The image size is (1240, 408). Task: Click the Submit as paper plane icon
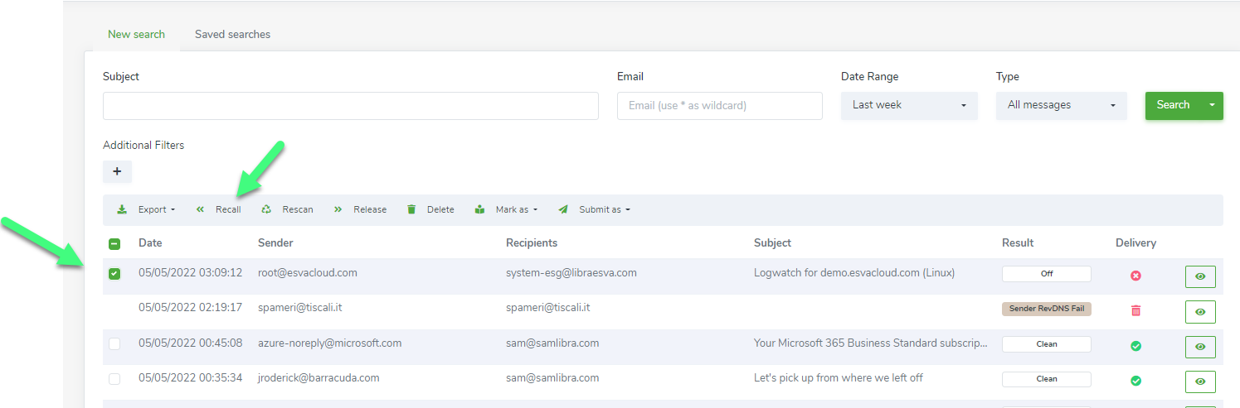tap(563, 209)
